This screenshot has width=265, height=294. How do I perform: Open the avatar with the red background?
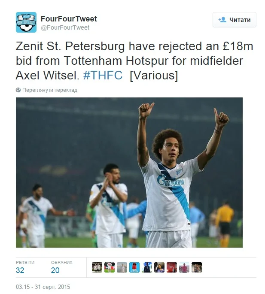click(172, 267)
